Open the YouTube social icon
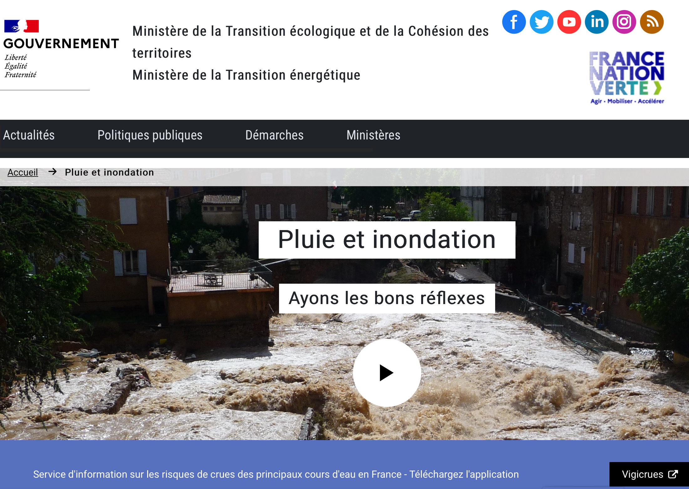 [569, 22]
